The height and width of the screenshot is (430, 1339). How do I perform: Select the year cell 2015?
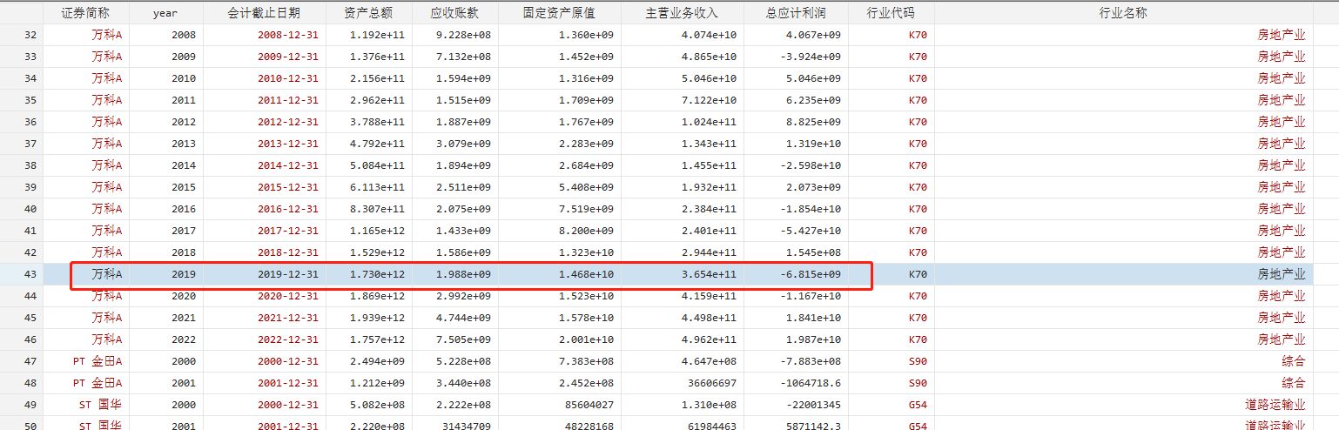184,187
